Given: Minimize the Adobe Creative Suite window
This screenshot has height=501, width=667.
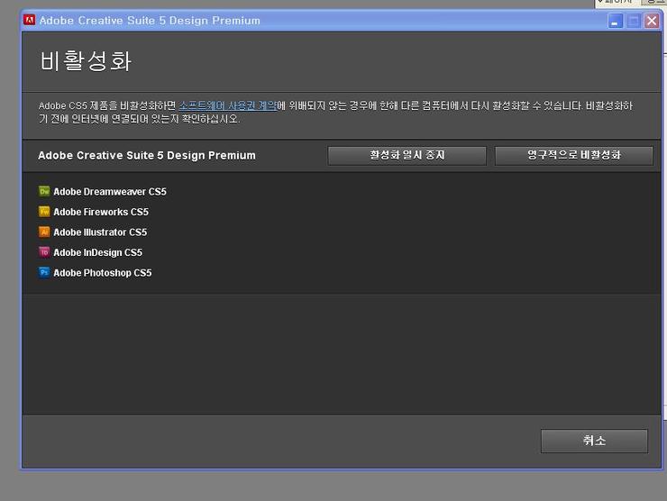Looking at the screenshot, I should (616, 20).
